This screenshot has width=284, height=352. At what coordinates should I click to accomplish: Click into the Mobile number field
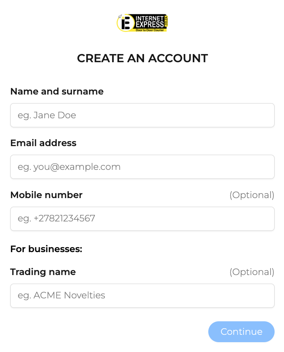142,219
